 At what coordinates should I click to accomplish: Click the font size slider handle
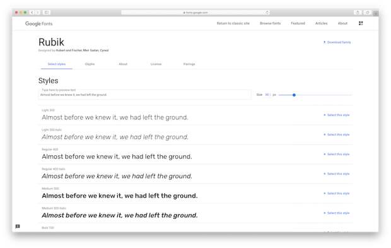(x=294, y=95)
